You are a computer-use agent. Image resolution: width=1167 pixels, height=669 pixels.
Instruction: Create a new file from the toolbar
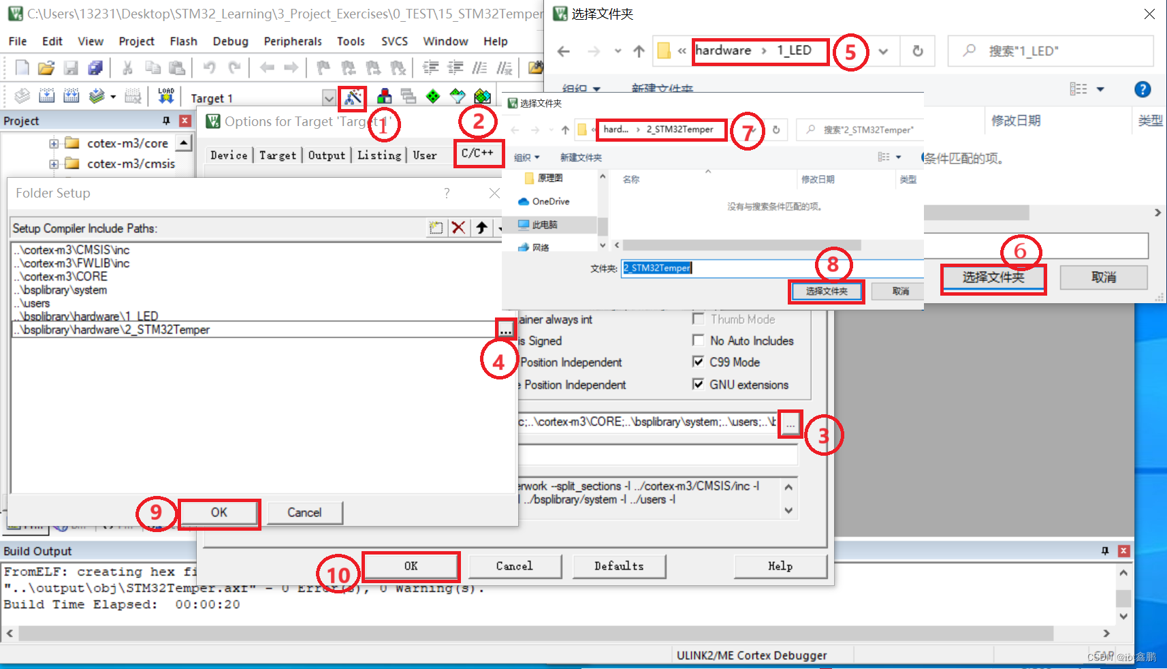(x=22, y=67)
